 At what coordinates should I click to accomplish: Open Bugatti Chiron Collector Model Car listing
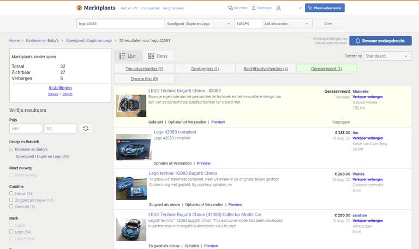205,215
